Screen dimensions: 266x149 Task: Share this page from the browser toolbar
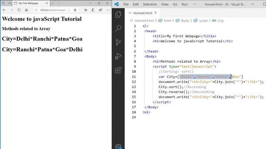(101, 10)
